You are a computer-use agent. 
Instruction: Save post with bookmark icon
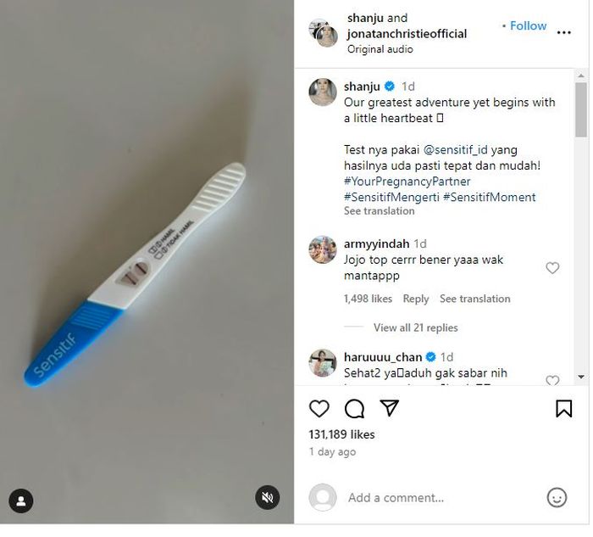click(563, 409)
